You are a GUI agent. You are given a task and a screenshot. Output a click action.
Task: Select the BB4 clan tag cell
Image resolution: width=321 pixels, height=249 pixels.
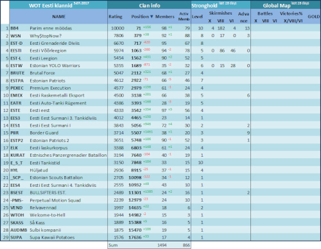coord(15,28)
